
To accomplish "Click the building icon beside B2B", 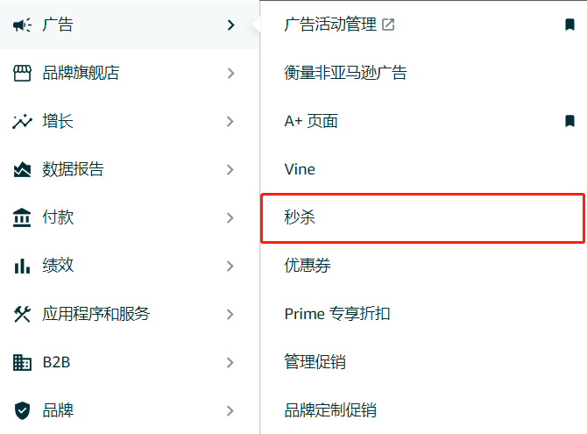I will [x=22, y=362].
